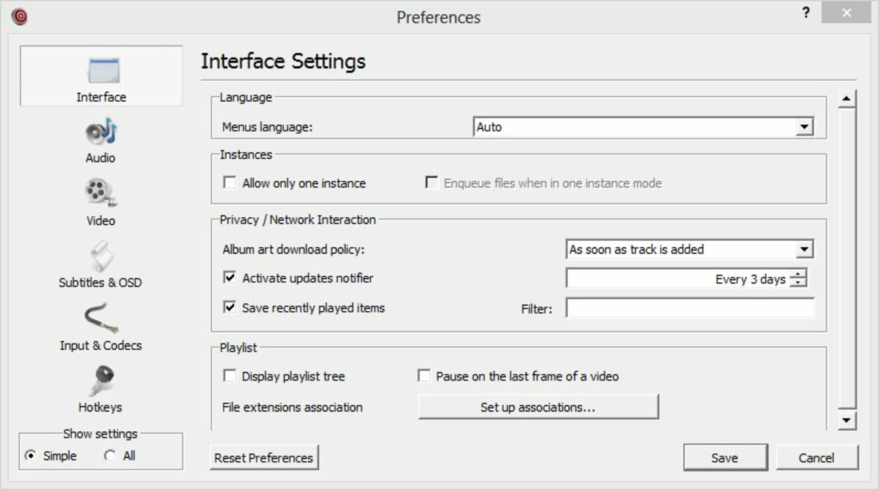Click the recently played Filter text field
The image size is (879, 490).
tap(690, 308)
